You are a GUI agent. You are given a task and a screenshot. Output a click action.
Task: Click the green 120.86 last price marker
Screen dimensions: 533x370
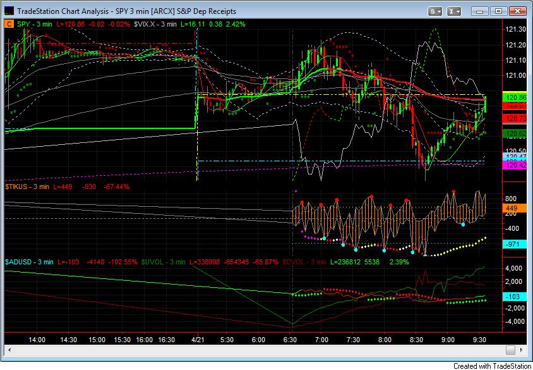(x=514, y=97)
